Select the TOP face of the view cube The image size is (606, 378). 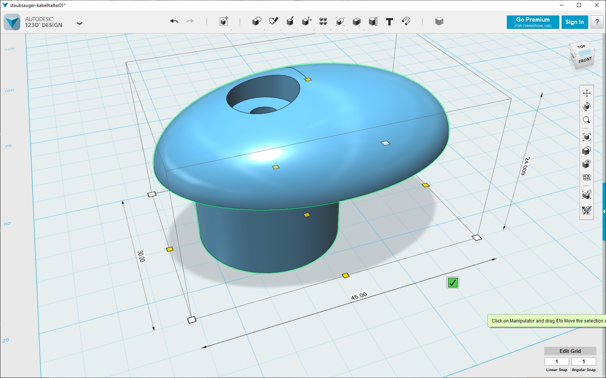[581, 47]
